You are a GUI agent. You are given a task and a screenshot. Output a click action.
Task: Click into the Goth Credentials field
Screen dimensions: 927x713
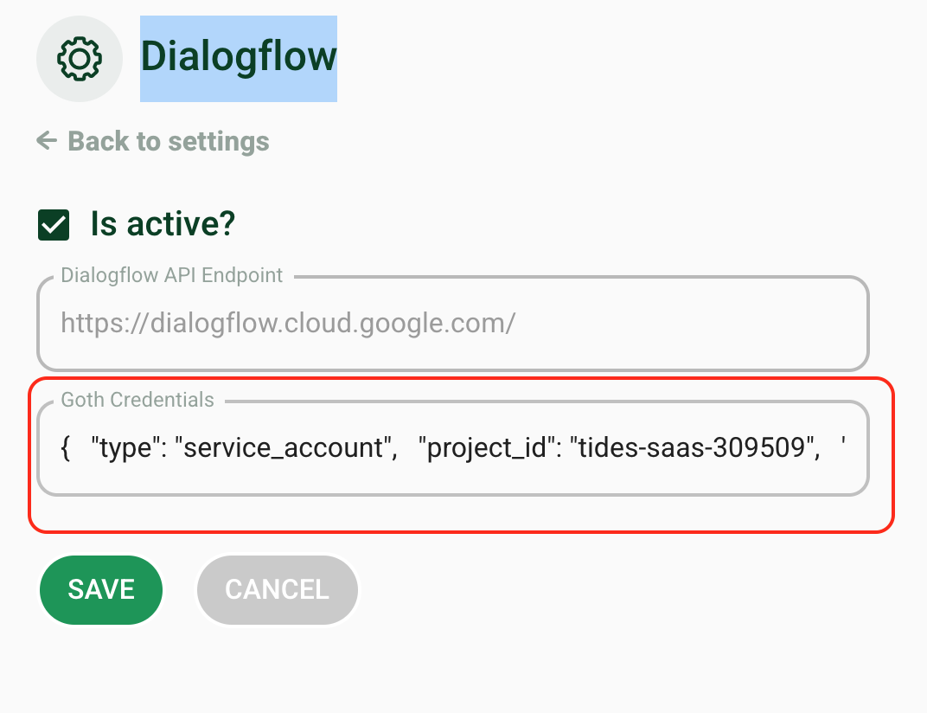(453, 448)
